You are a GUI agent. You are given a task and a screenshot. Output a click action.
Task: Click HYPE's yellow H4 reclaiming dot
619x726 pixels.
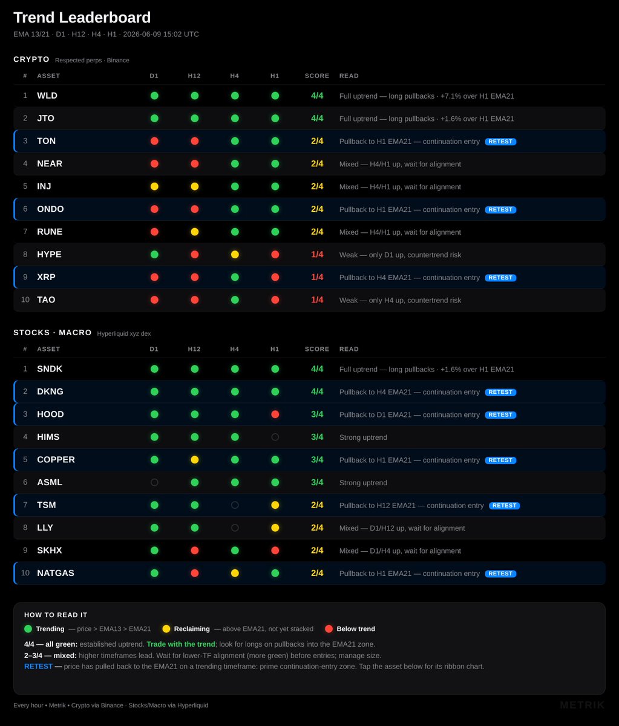[x=235, y=255]
